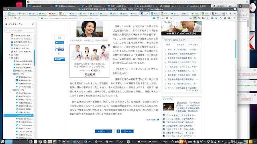This screenshot has height=144, width=257.
Task: Click the 拡大 button above share buttons
Action: tap(59, 38)
